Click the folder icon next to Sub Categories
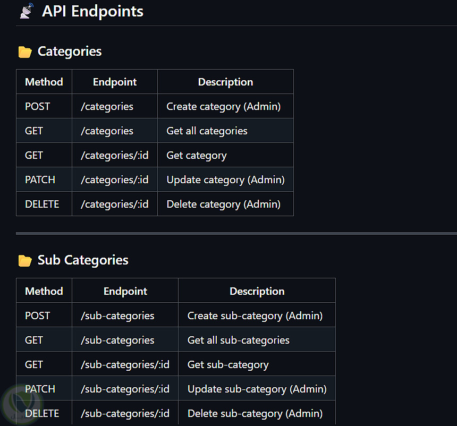457x426 pixels. coord(24,261)
